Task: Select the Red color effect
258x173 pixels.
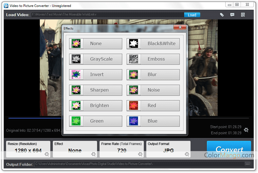Action: pos(153,106)
